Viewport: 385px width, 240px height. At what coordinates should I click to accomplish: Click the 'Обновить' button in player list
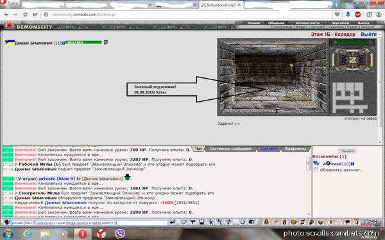347,151
